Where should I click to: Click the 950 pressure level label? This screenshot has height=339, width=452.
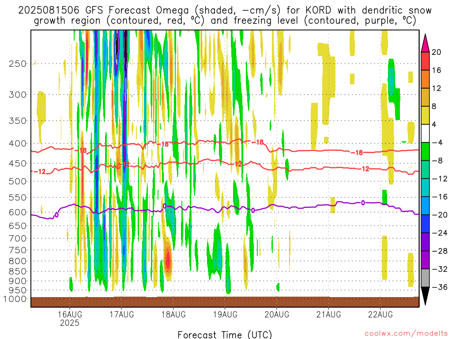coord(18,290)
